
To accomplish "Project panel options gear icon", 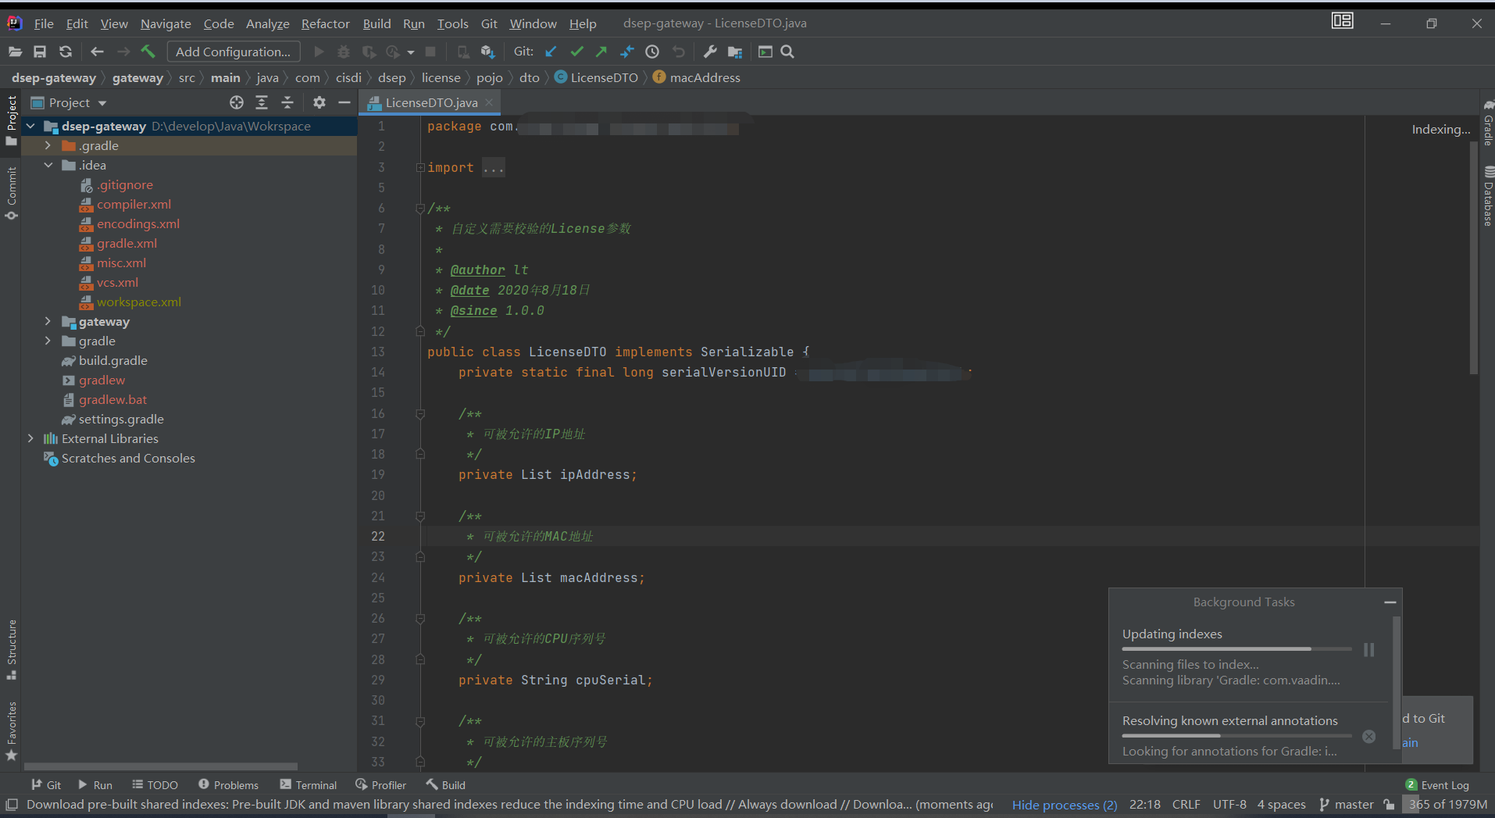I will click(319, 102).
